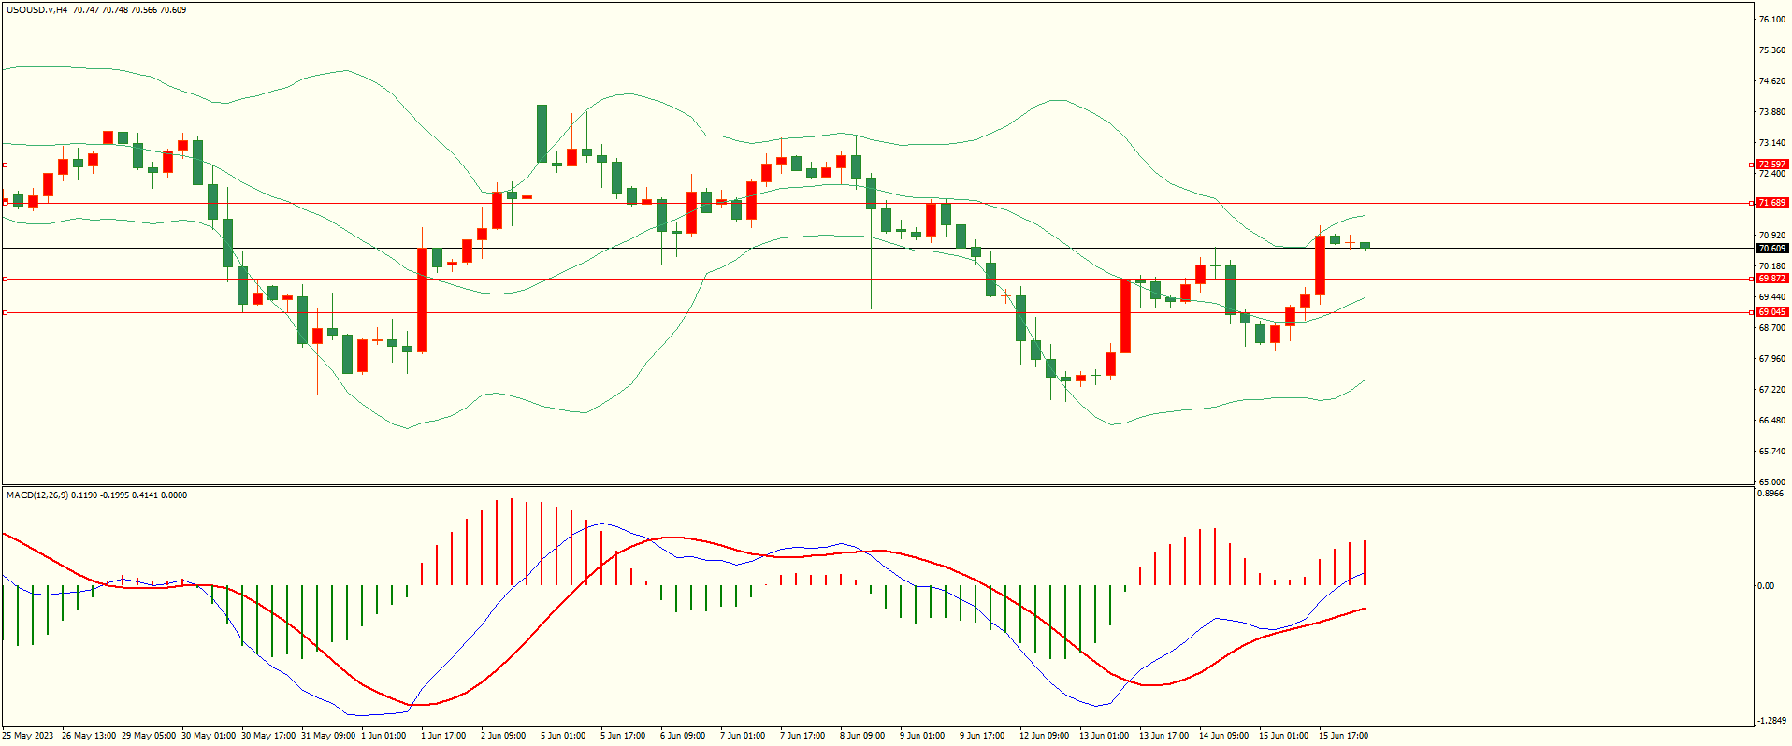Click the MACD(12,26,9) indicator label
This screenshot has height=746, width=1792.
pyautogui.click(x=37, y=495)
